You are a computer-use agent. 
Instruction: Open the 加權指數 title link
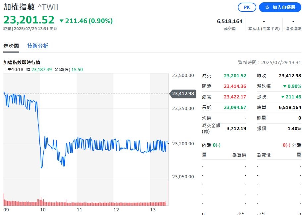pos(20,7)
